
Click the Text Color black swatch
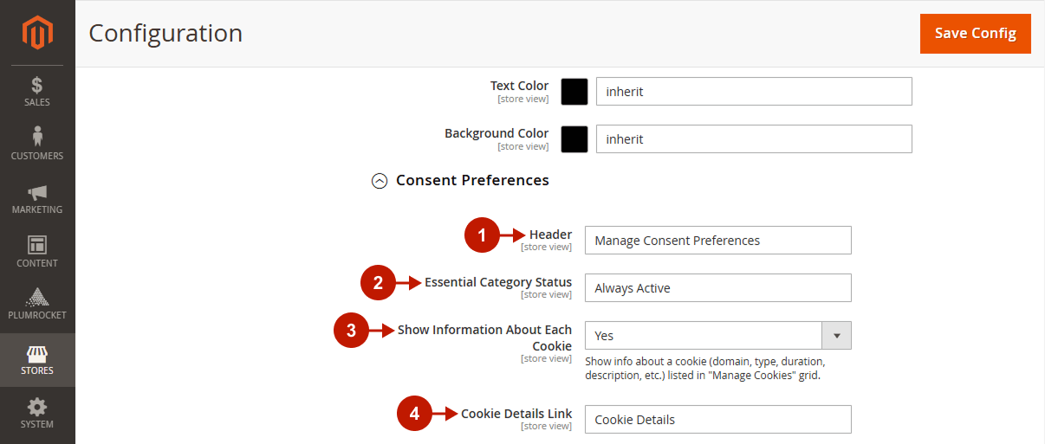tap(574, 92)
